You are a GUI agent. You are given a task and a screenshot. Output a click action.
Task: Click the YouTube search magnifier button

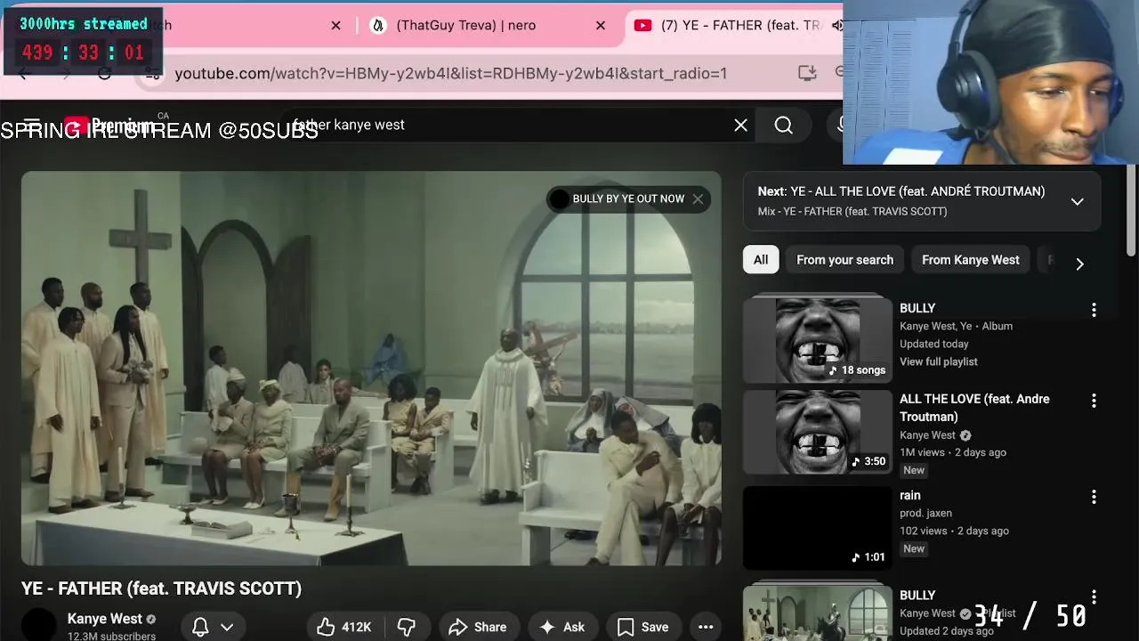[x=783, y=126]
